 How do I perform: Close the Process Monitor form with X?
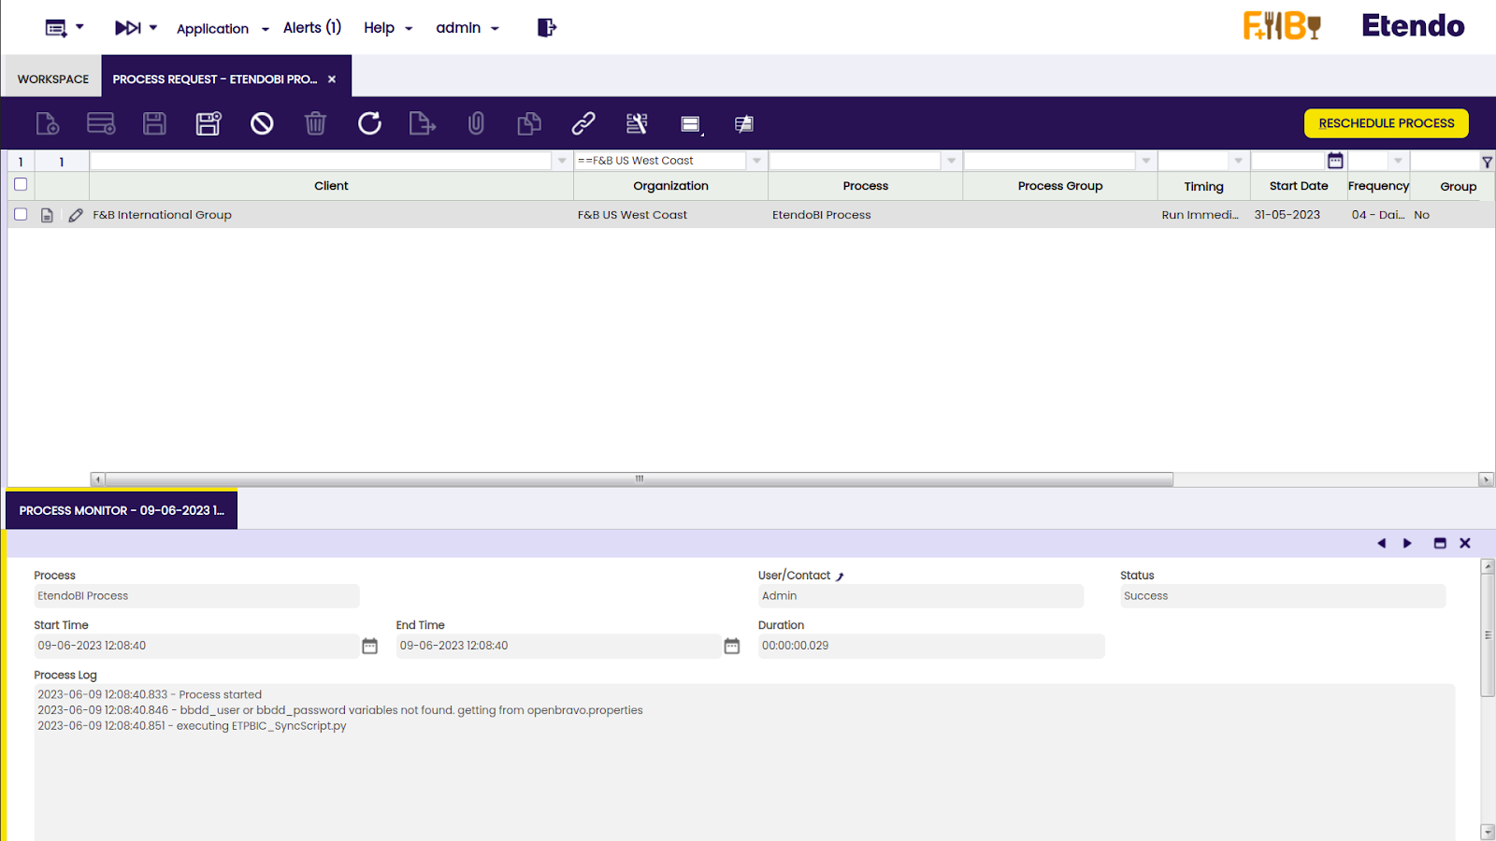(1465, 543)
